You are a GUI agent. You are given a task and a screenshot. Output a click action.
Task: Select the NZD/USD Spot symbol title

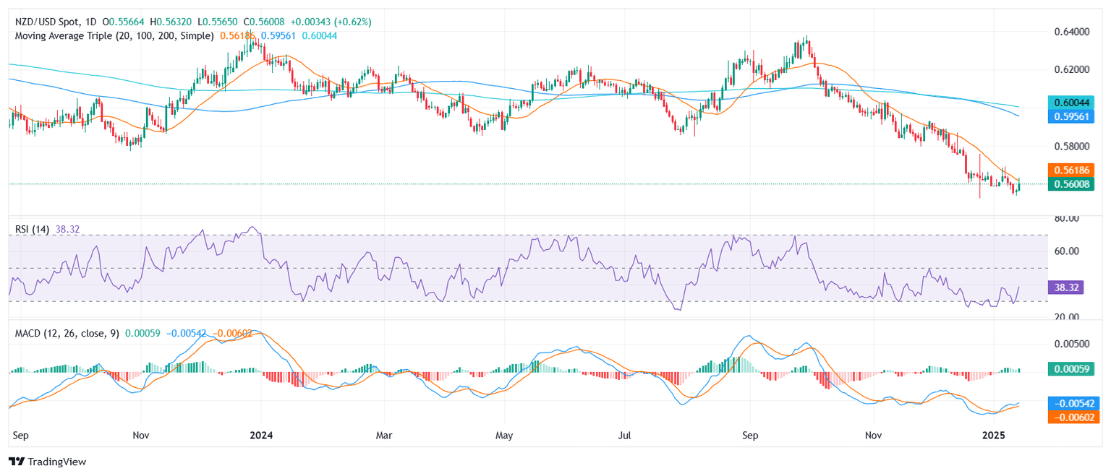click(x=48, y=22)
